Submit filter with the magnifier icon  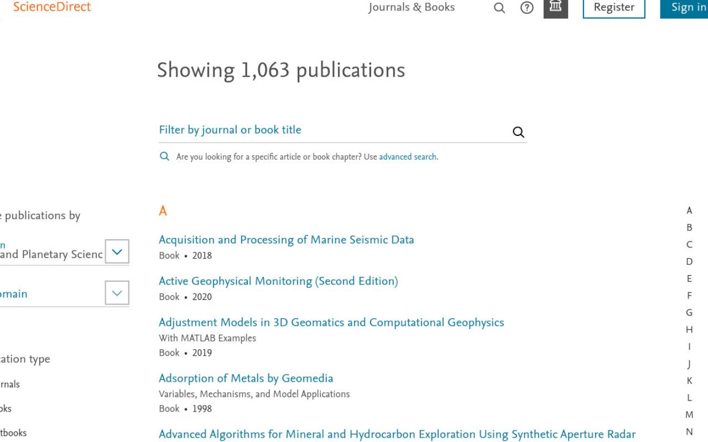click(x=518, y=132)
